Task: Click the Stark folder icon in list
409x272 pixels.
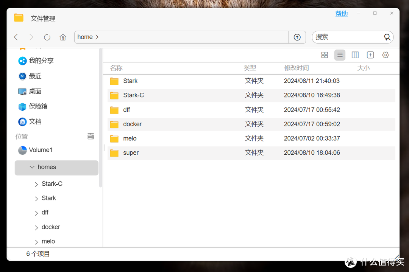Action: pos(114,81)
